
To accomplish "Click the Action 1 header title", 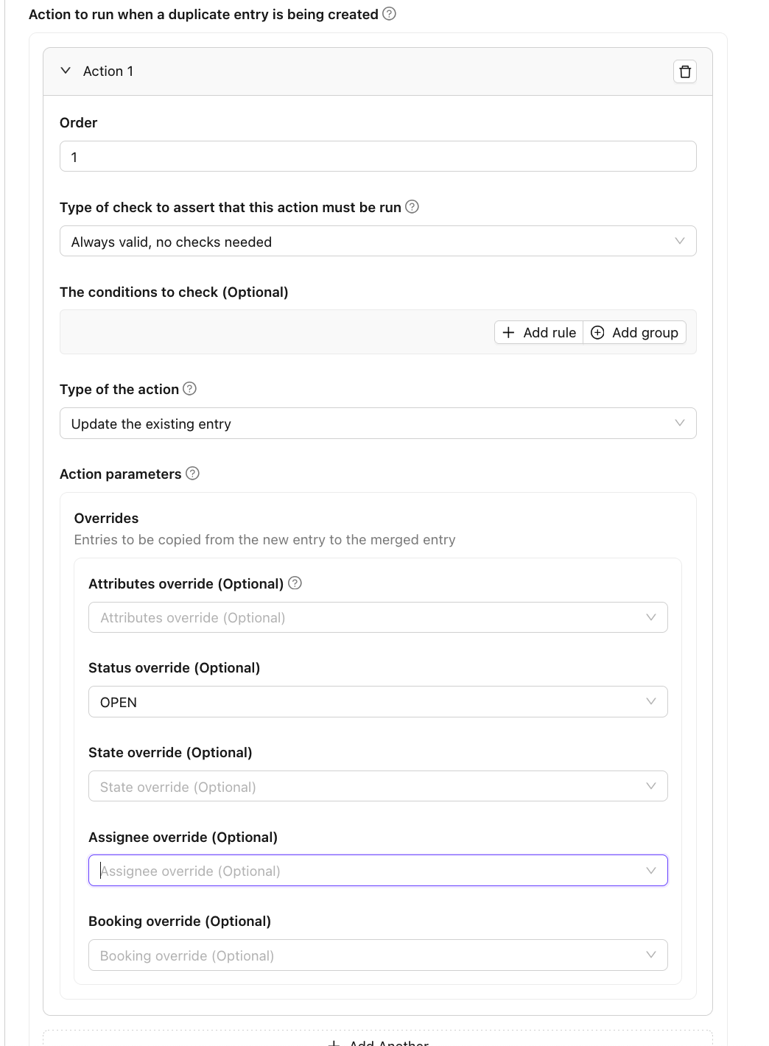I will coord(108,71).
